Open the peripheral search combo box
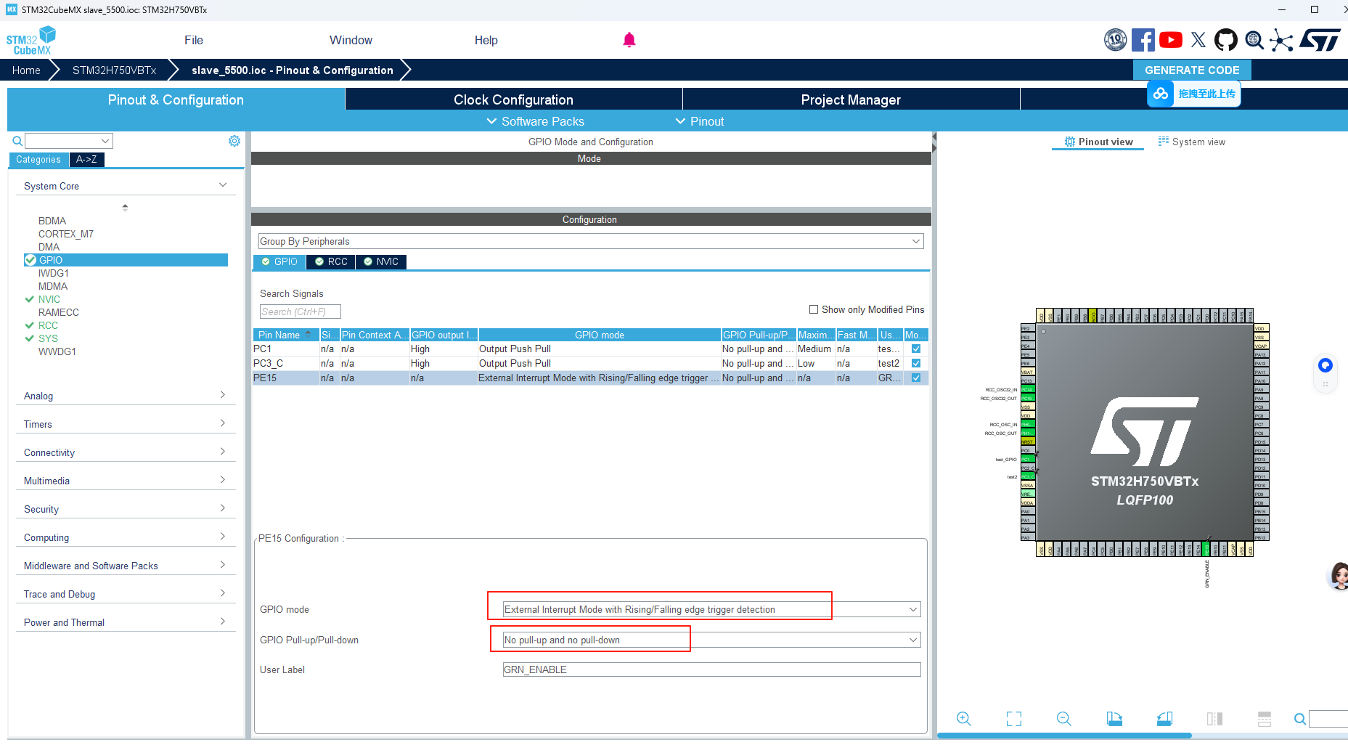The width and height of the screenshot is (1348, 745). pyautogui.click(x=69, y=141)
